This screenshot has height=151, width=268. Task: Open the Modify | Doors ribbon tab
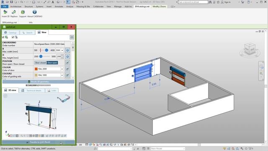pyautogui.click(x=159, y=7)
